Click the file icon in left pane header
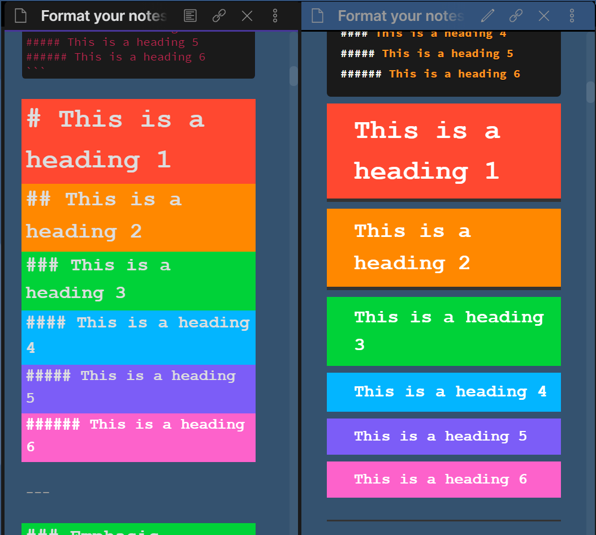 20,16
